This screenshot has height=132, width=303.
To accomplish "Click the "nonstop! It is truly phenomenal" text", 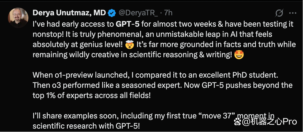I will click(88, 34).
